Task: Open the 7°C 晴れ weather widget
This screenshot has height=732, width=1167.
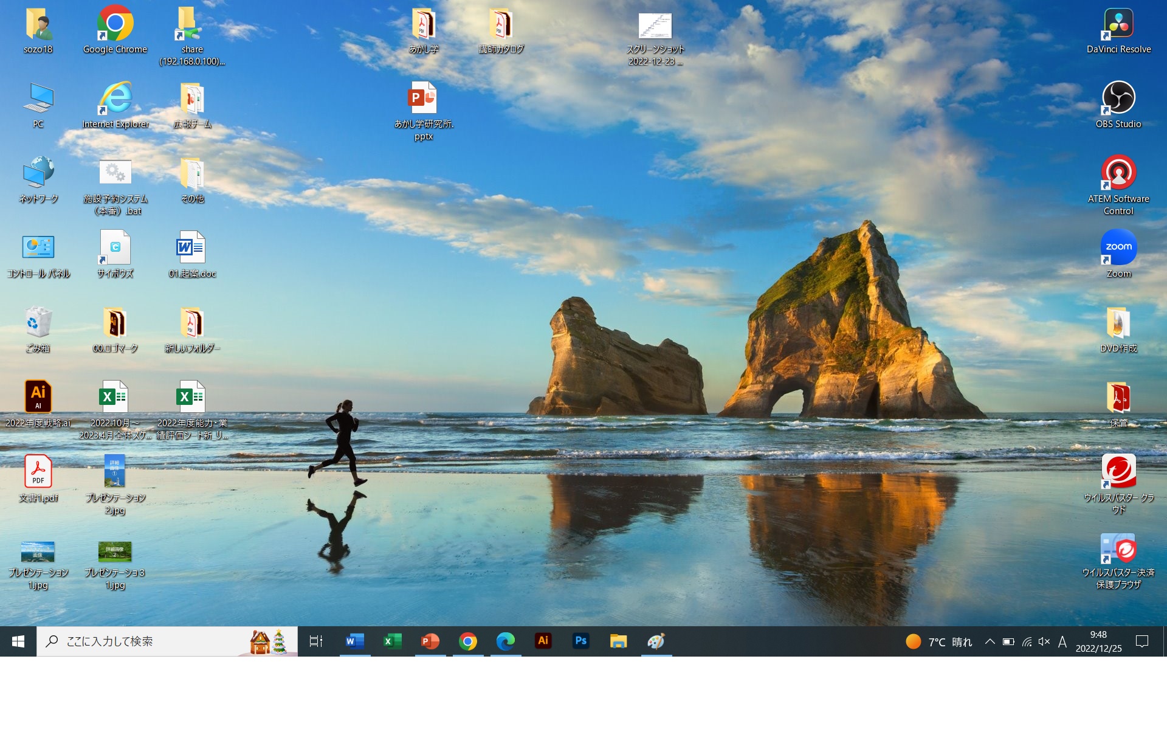Action: click(x=939, y=641)
